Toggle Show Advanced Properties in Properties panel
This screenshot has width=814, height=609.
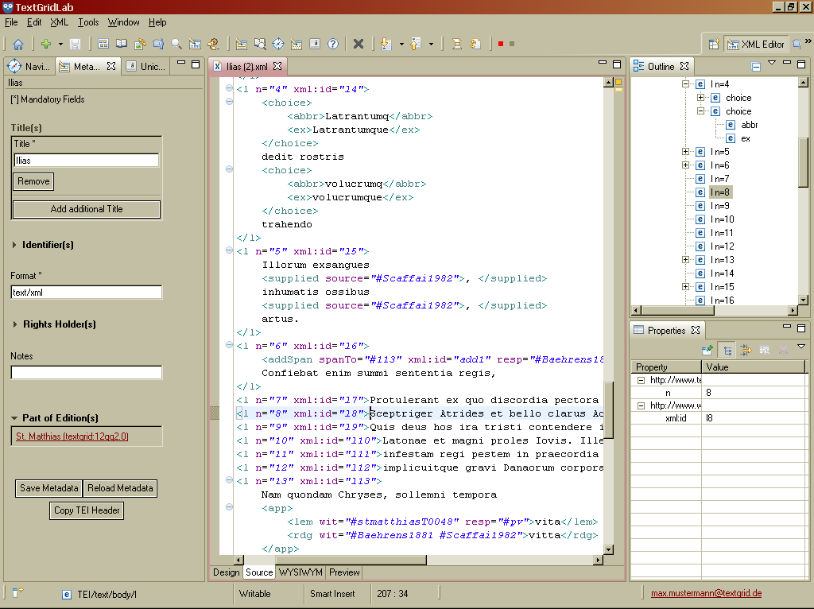[x=746, y=350]
